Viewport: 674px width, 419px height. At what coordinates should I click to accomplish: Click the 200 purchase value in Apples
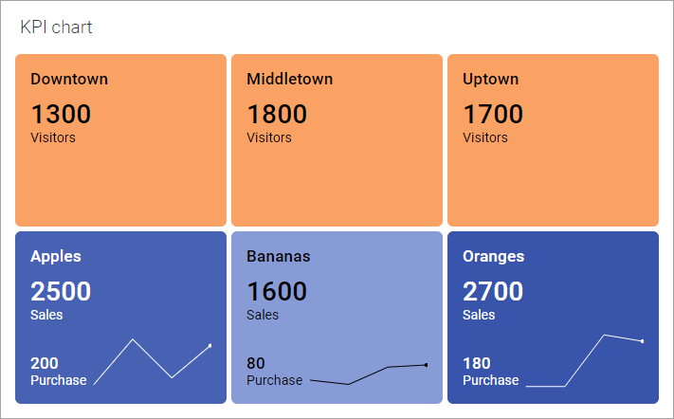click(45, 363)
